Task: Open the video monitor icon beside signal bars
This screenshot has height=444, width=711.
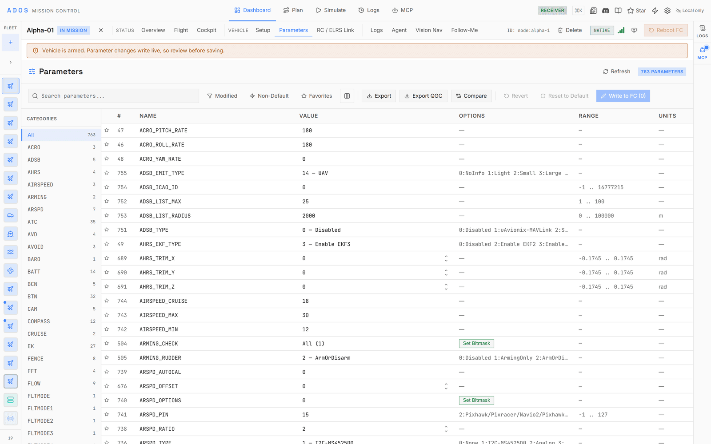Action: coord(634,30)
